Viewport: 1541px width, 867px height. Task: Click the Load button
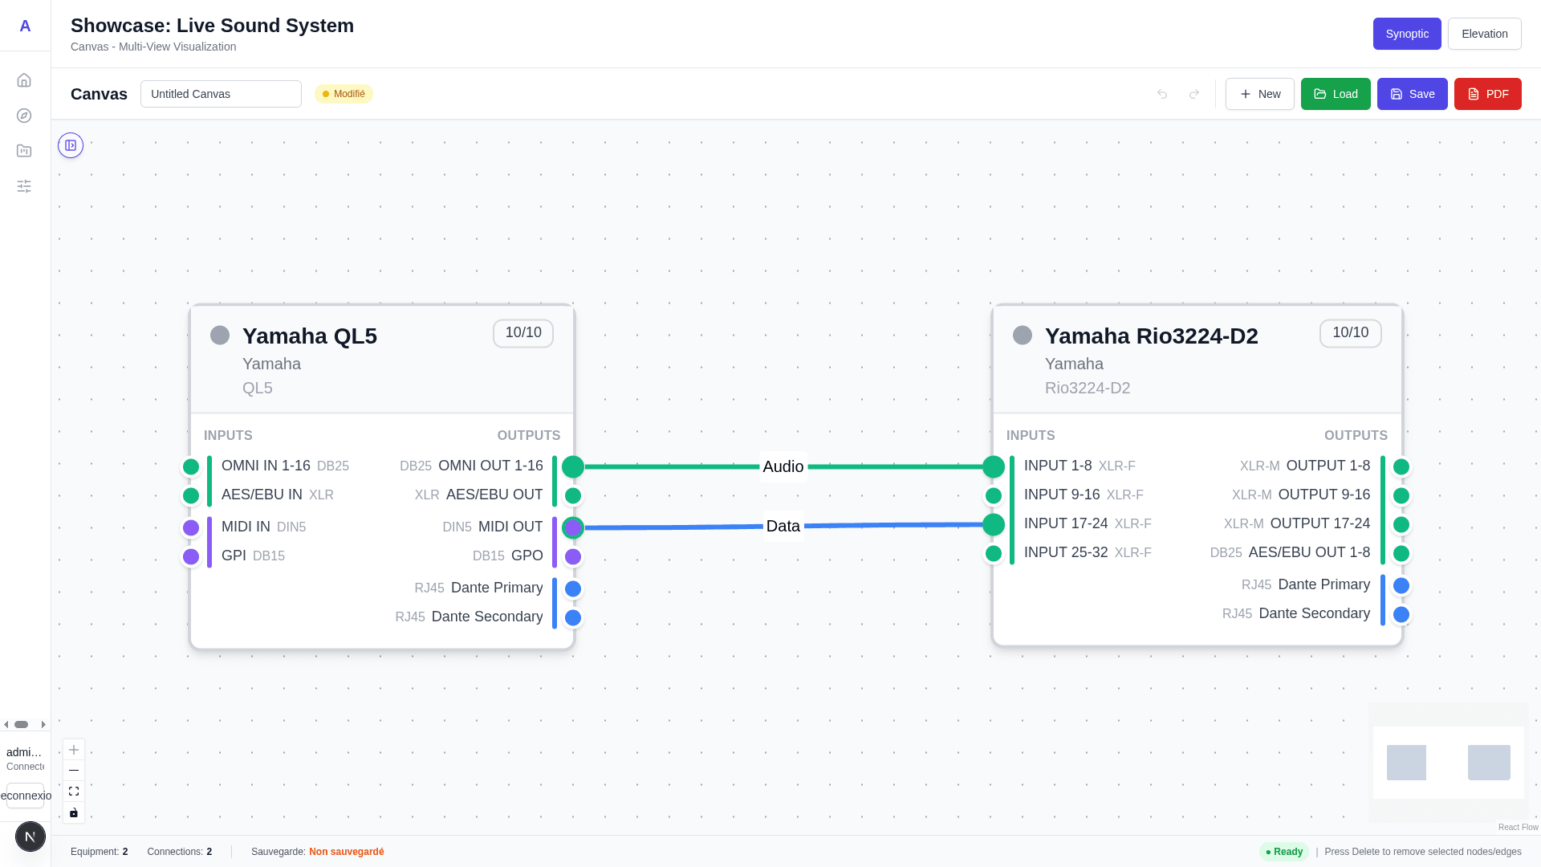[1335, 94]
